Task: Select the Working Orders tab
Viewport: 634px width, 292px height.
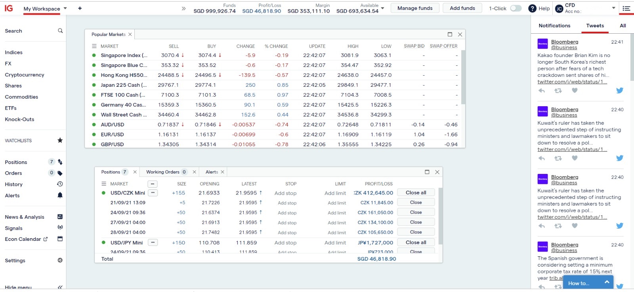Action: pos(162,172)
